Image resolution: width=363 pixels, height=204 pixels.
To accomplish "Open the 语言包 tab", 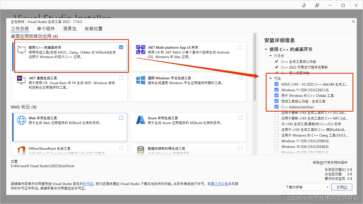I will click(x=69, y=28).
